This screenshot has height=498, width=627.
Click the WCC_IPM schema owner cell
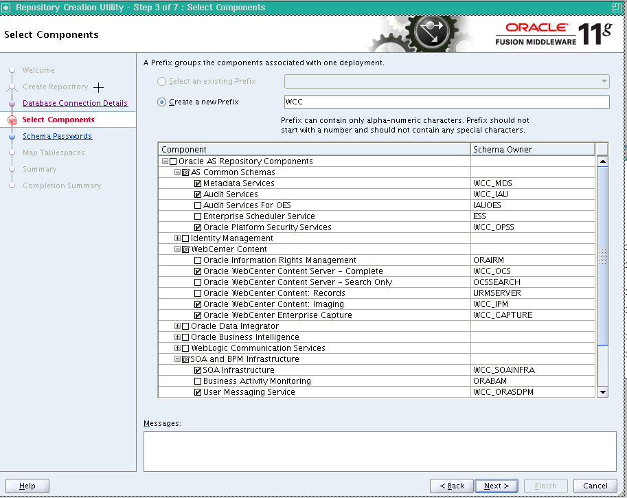(x=533, y=304)
